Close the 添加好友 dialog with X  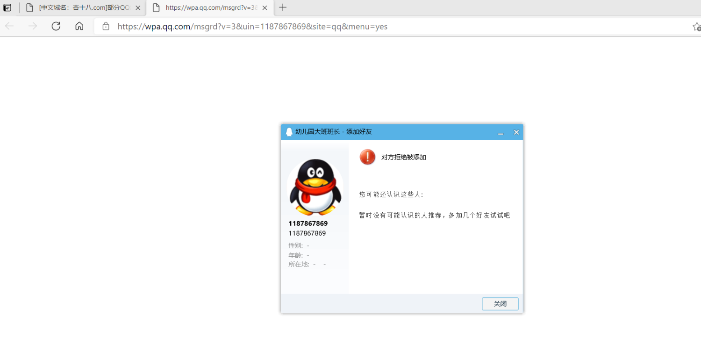pos(516,132)
